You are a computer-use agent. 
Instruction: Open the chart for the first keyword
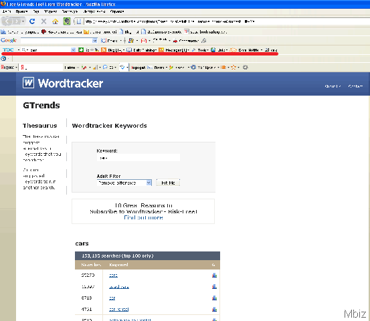214,276
